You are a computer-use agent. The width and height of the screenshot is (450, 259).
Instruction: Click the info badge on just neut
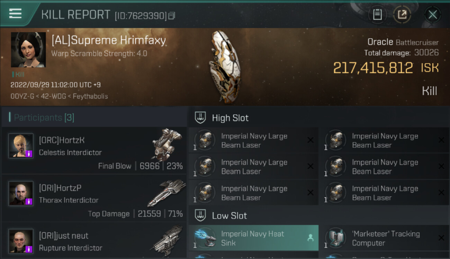point(30,249)
